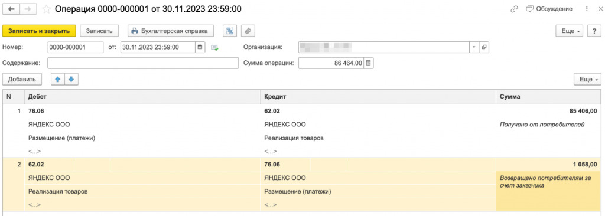Move row up with blue arrow
Image resolution: width=605 pixels, height=216 pixels.
pyautogui.click(x=58, y=79)
